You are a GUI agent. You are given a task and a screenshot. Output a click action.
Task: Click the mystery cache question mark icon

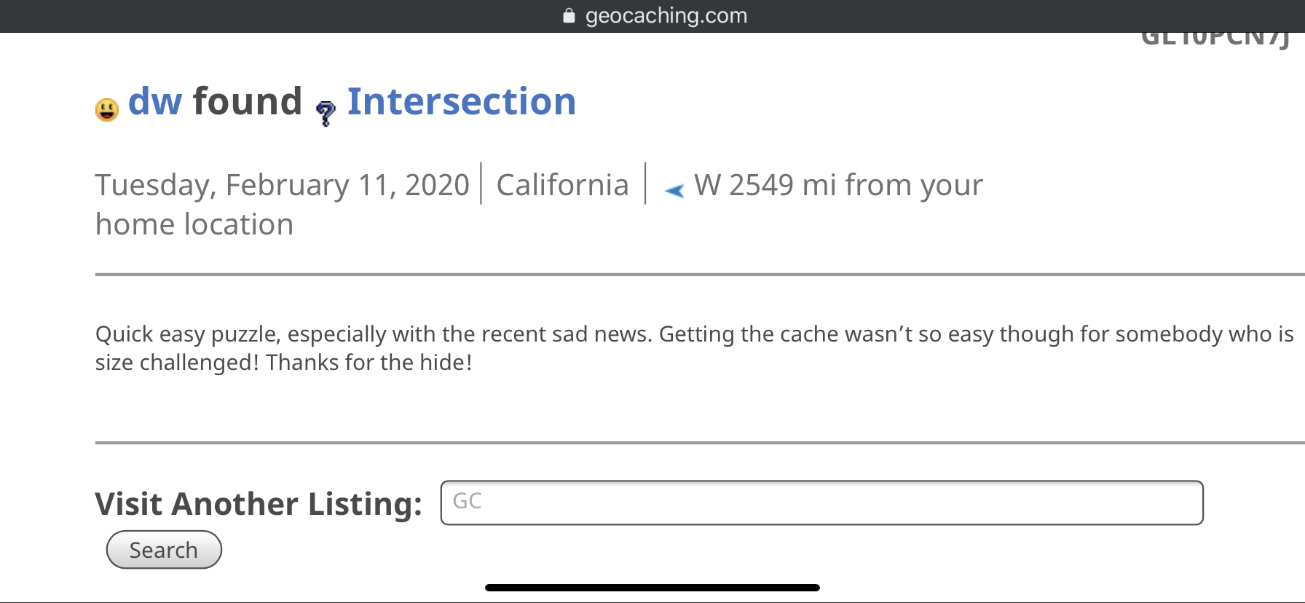pos(326,113)
